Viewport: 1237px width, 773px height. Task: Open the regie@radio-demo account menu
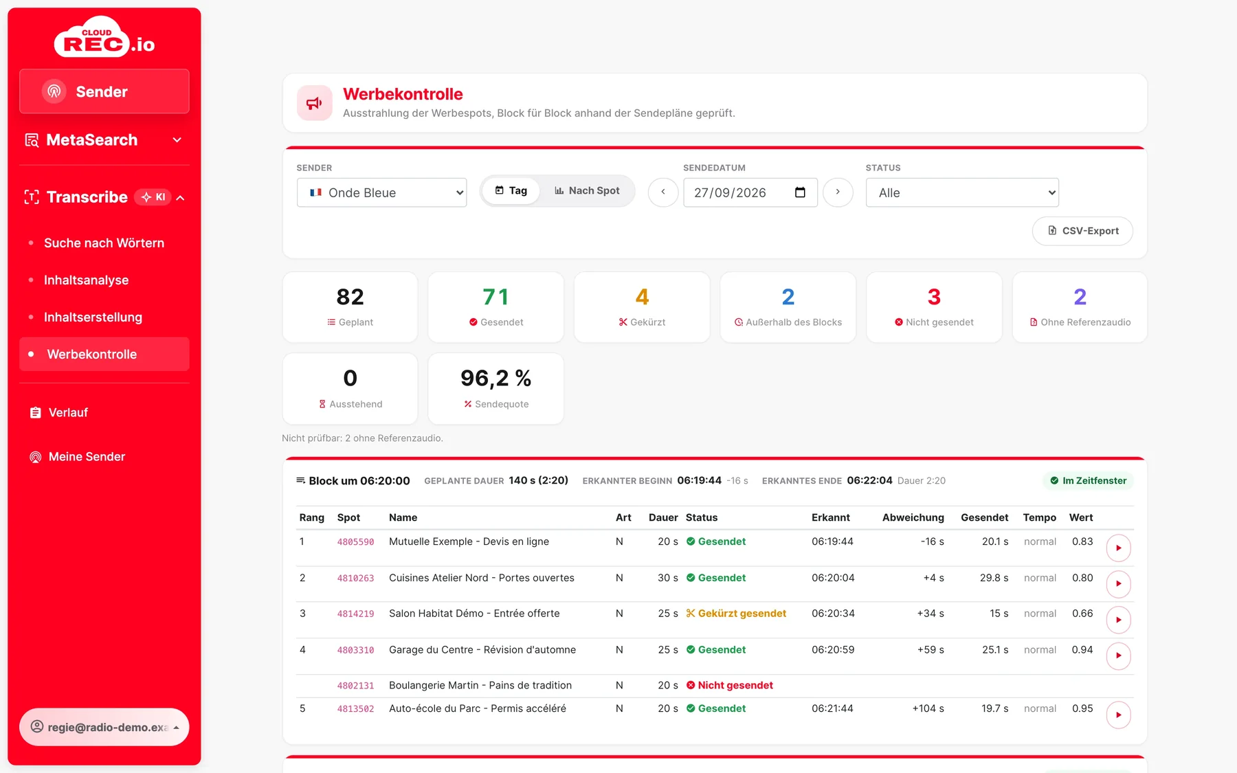pos(104,727)
